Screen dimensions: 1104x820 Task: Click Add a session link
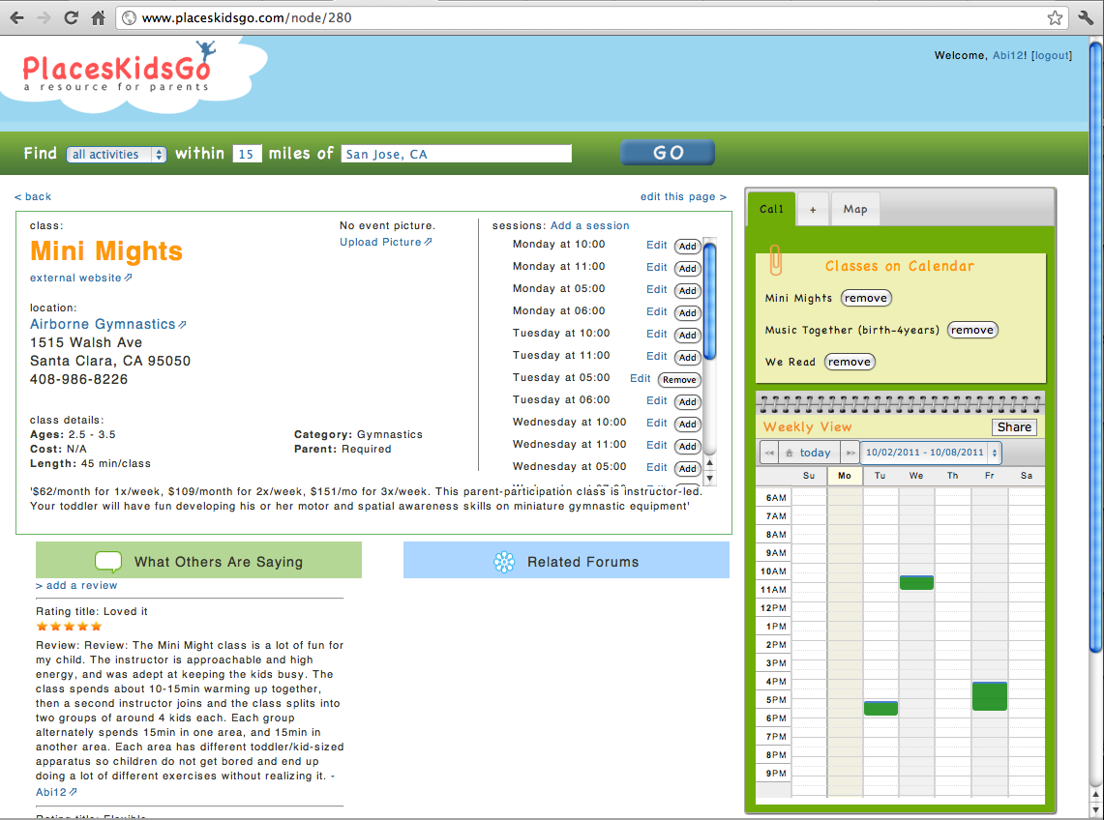[x=590, y=225]
